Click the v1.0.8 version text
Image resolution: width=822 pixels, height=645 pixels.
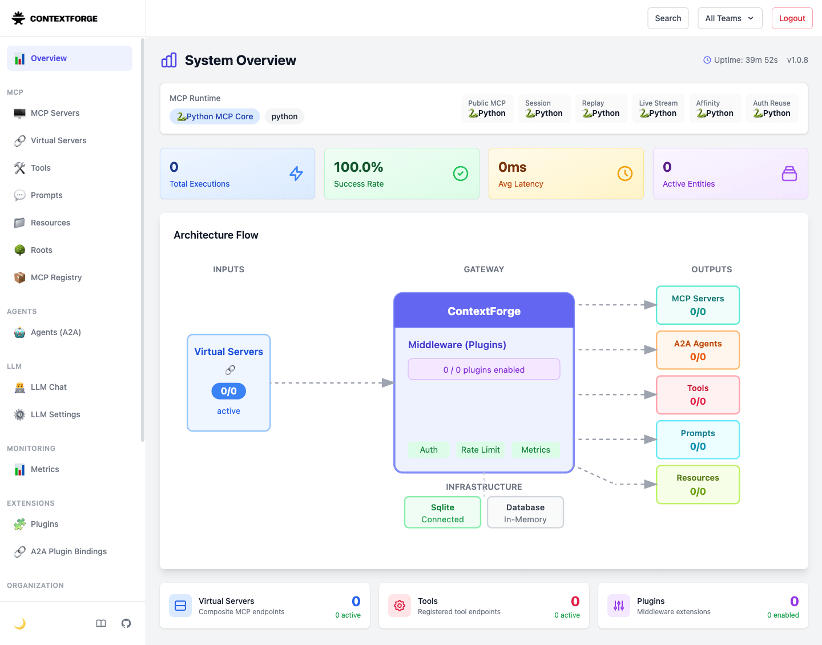pos(797,60)
